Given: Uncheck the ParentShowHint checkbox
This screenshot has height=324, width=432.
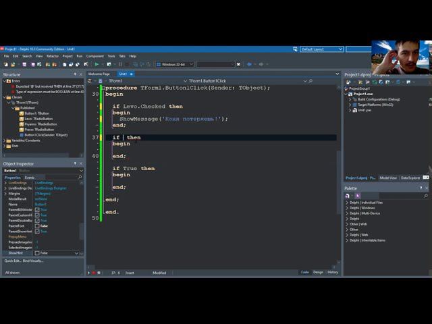Looking at the screenshot, I should pyautogui.click(x=37, y=232).
